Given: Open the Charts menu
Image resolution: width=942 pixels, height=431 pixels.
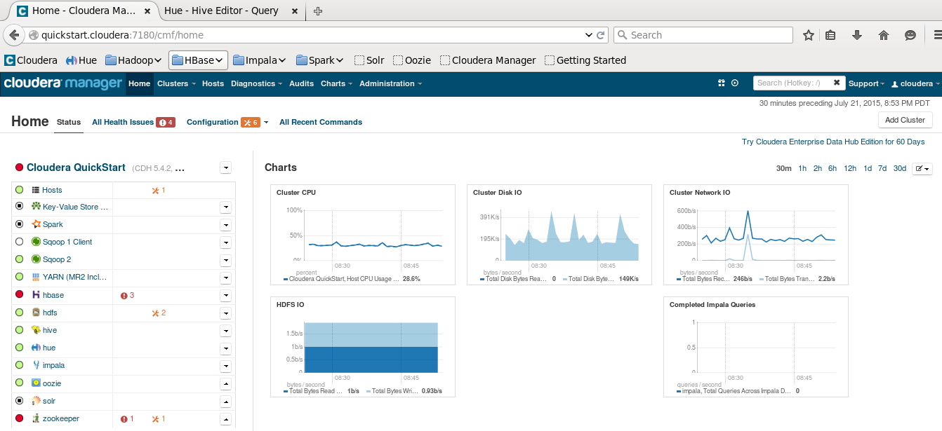Looking at the screenshot, I should click(x=336, y=83).
